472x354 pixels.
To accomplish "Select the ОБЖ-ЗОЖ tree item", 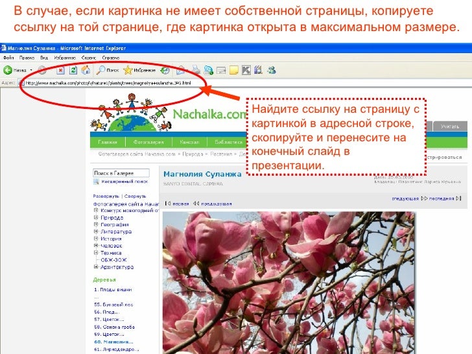I will click(x=114, y=260).
